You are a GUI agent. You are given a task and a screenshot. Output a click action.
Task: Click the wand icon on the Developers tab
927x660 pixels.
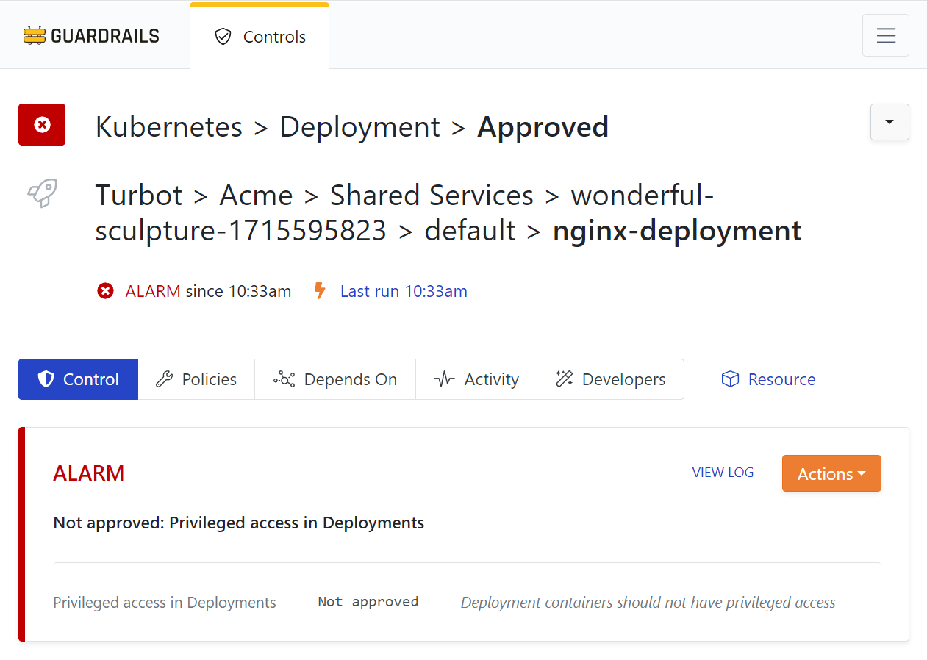(564, 379)
